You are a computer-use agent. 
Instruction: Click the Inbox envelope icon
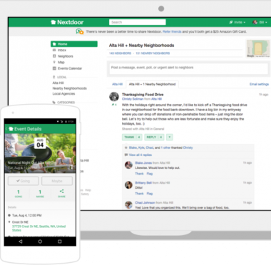tap(54, 50)
